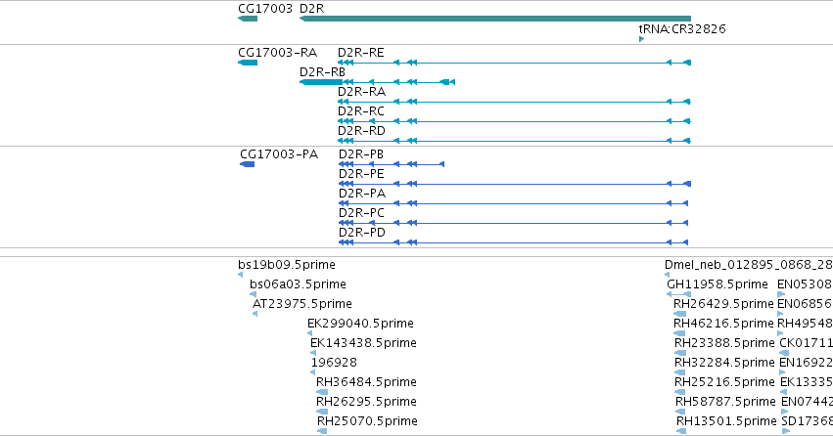Click the AT23975.5prime EST arrow
833x436 pixels.
(255, 314)
